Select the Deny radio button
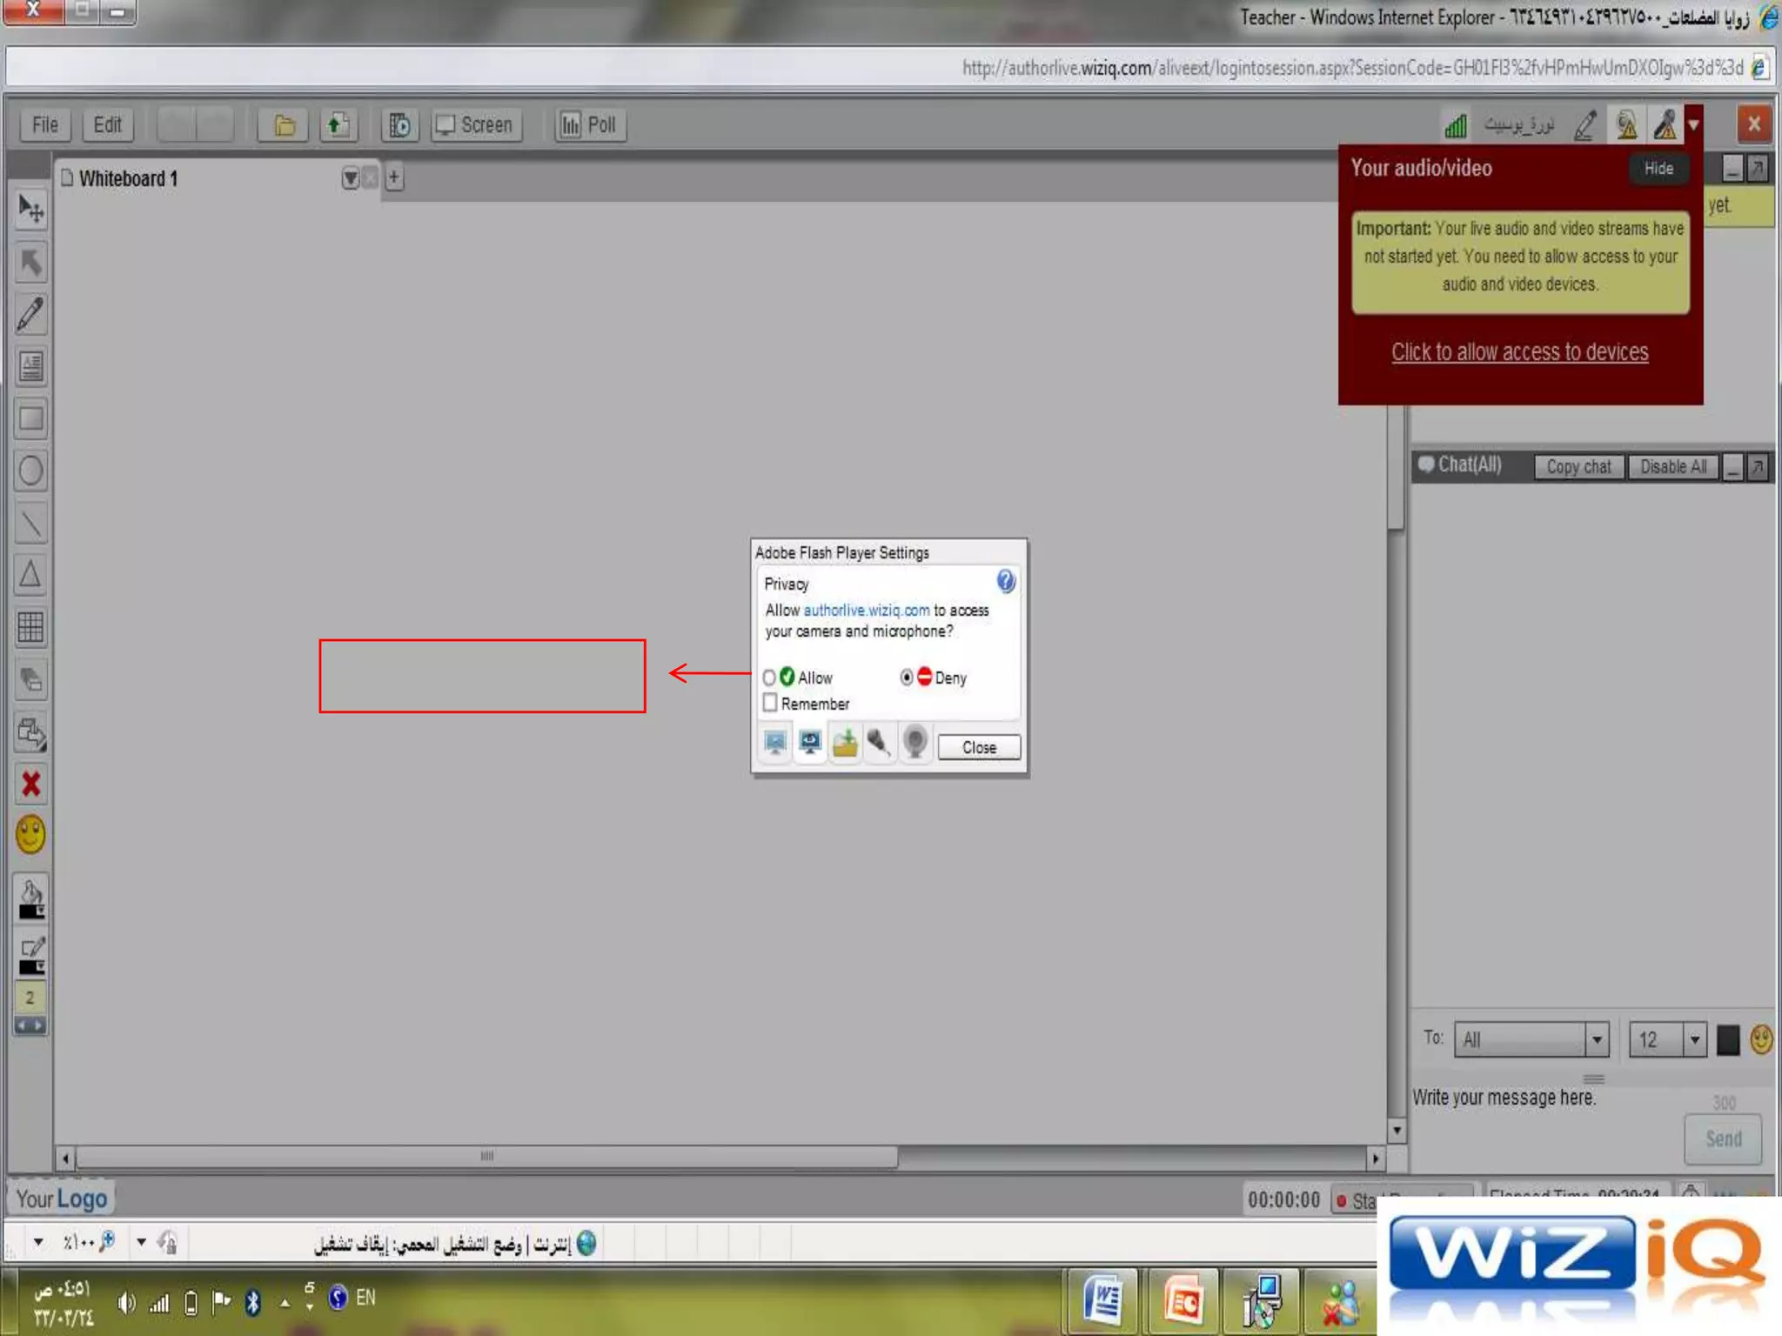The height and width of the screenshot is (1336, 1782). (x=907, y=678)
